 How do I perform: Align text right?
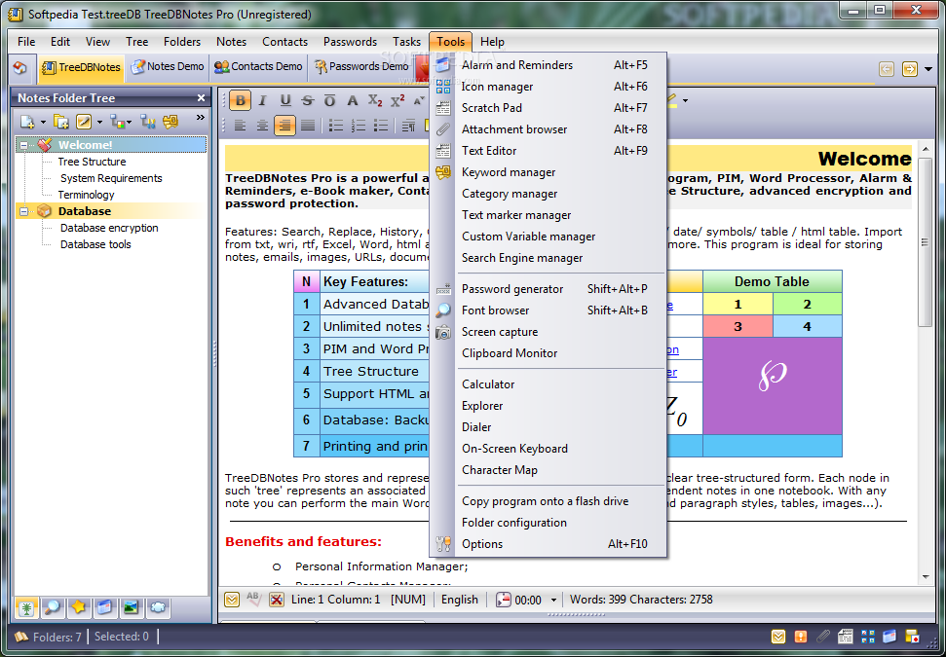[x=284, y=126]
